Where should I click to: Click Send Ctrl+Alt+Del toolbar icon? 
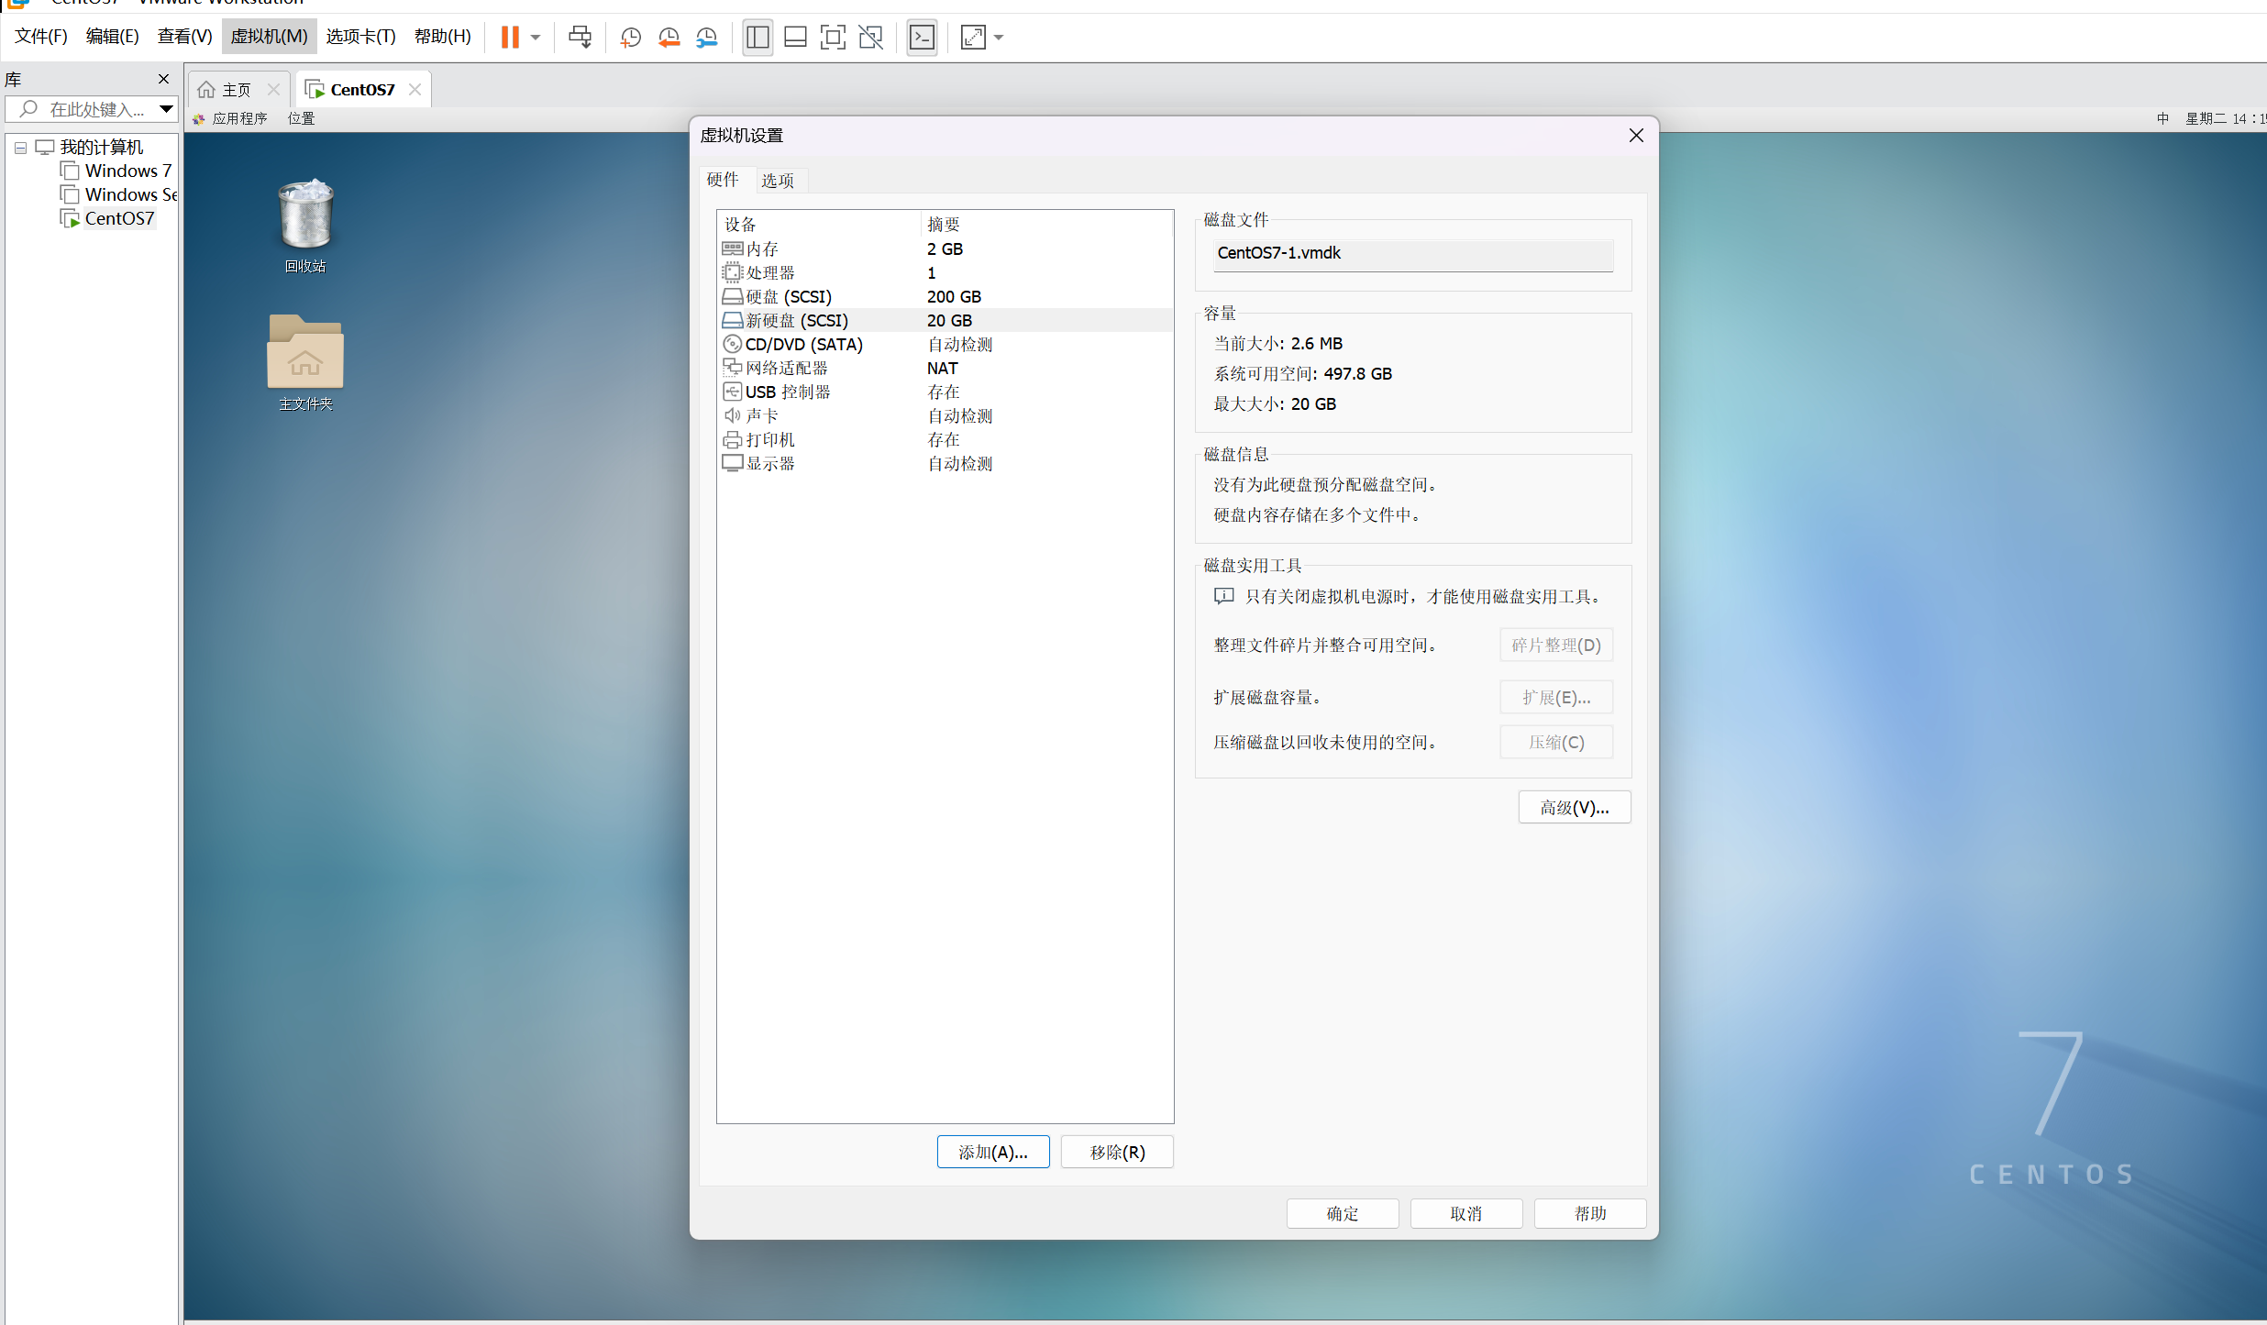[x=580, y=38]
